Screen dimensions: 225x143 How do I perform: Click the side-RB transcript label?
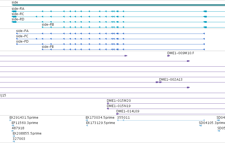(48, 25)
